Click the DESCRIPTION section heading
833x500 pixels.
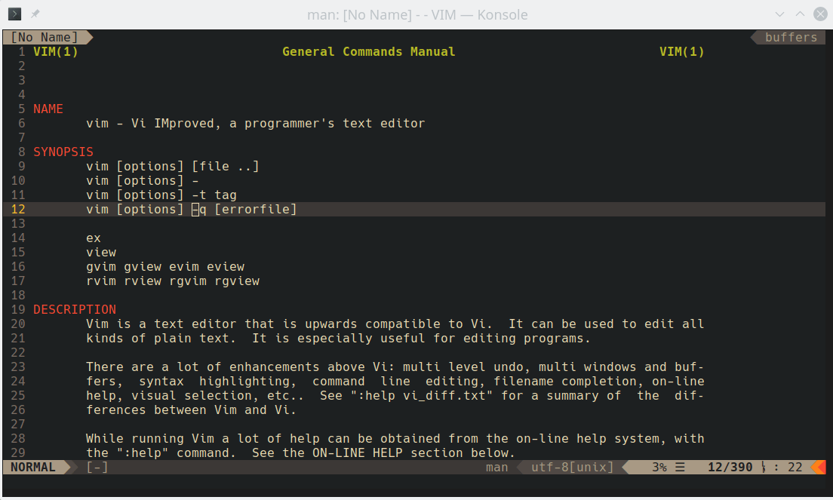point(75,309)
